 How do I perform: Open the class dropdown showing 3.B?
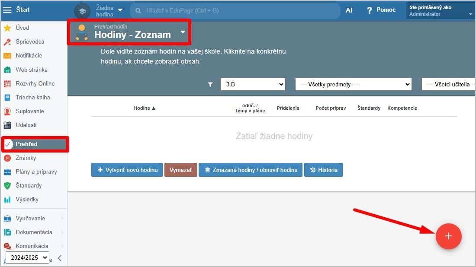click(x=253, y=85)
